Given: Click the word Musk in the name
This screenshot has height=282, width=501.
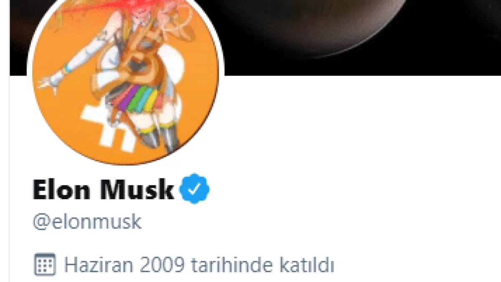Looking at the screenshot, I should 138,190.
